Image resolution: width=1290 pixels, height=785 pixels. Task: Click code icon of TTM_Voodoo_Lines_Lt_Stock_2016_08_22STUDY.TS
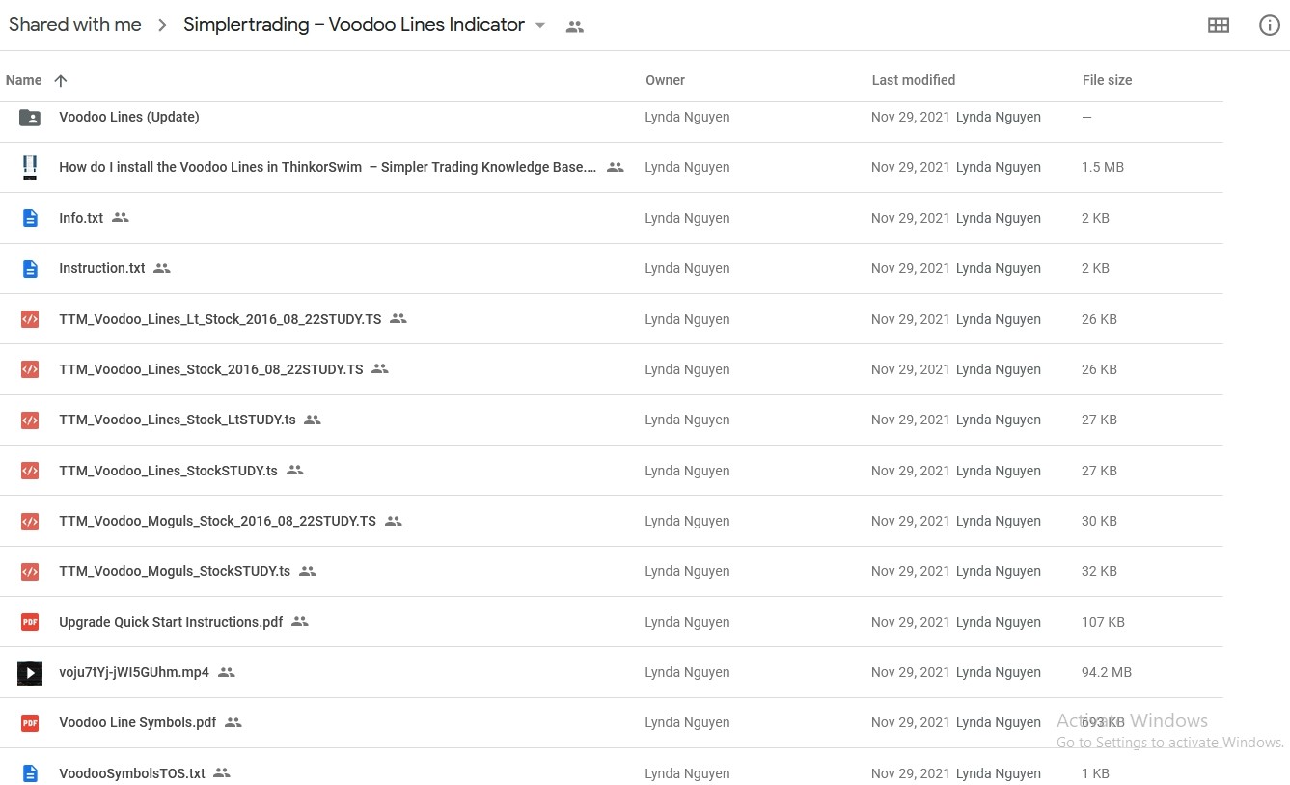pyautogui.click(x=30, y=319)
